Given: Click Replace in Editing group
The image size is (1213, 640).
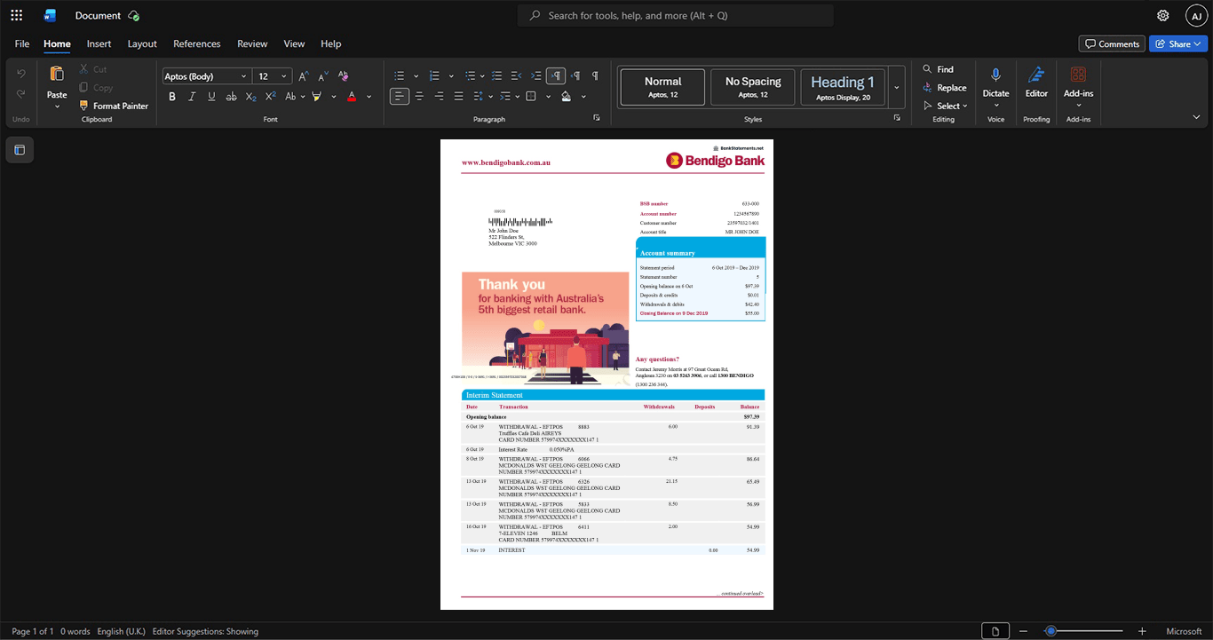Looking at the screenshot, I should (x=944, y=88).
